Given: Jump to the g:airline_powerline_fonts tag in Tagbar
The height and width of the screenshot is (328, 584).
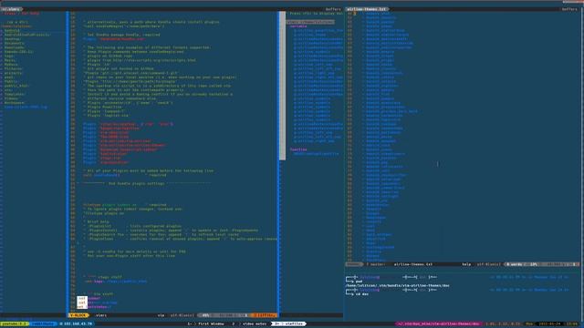Looking at the screenshot, I should pyautogui.click(x=318, y=30).
